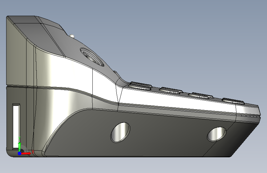267x173 pixels.
Task: Pick the tall rectangular slot on the rear face
Action: 16,127
